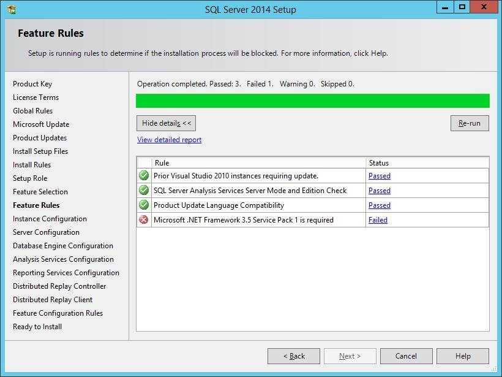
Task: Open Passed status for Product Update Language Compatibility
Action: 380,205
